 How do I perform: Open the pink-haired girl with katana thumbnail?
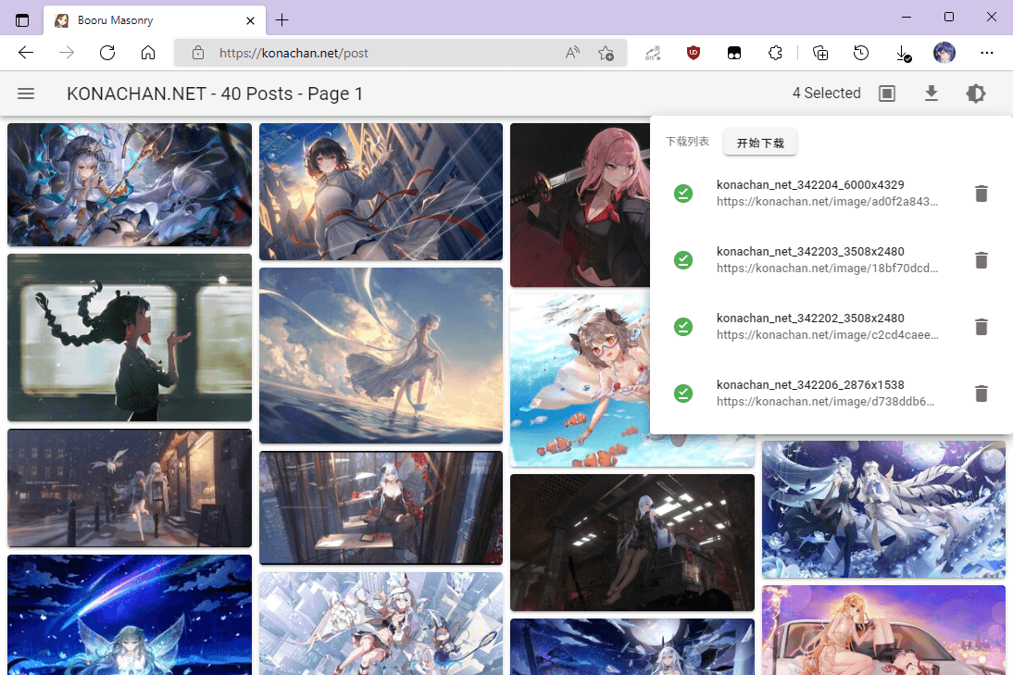580,205
